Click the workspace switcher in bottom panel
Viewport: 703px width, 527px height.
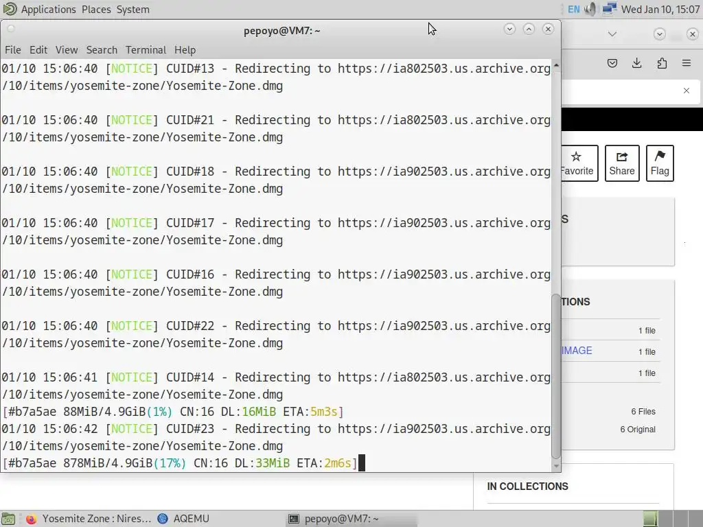(x=673, y=519)
